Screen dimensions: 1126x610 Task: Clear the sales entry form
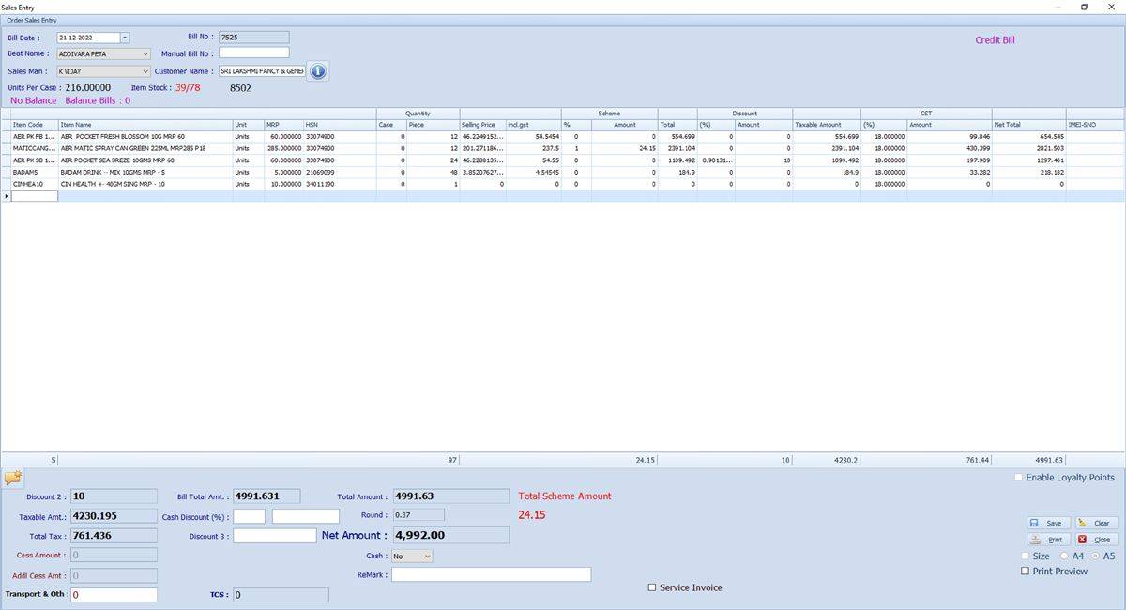point(1096,523)
